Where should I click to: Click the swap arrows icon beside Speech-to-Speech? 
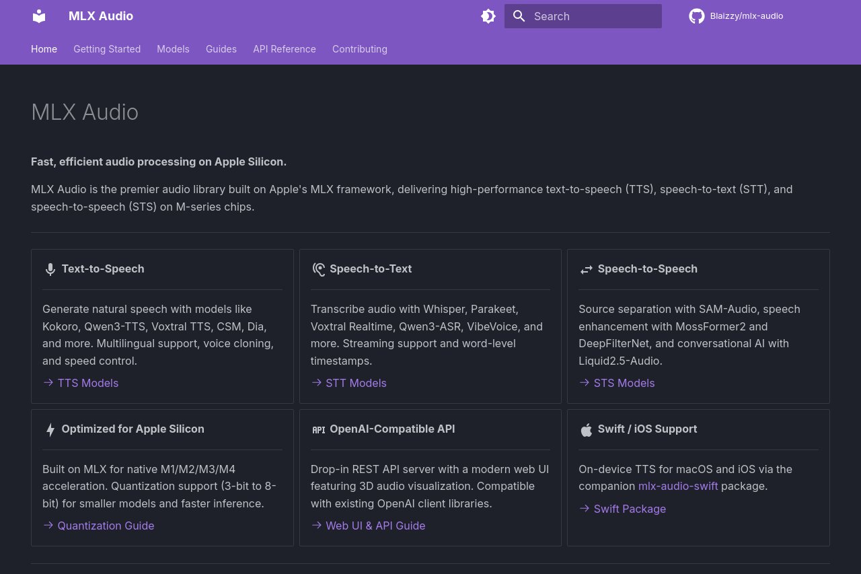(x=587, y=270)
